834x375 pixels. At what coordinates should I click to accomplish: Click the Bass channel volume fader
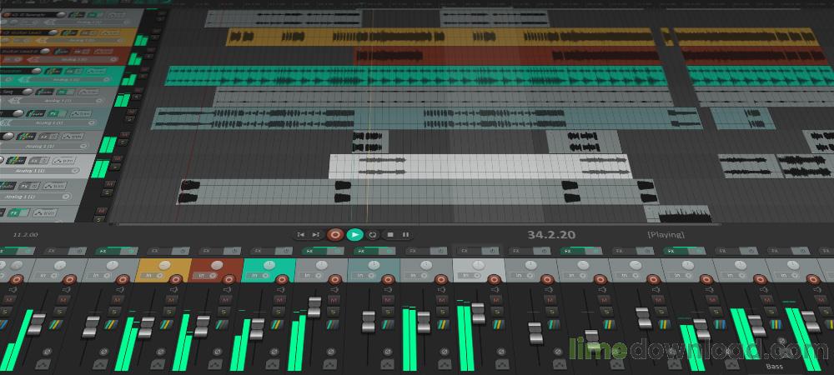[756, 325]
